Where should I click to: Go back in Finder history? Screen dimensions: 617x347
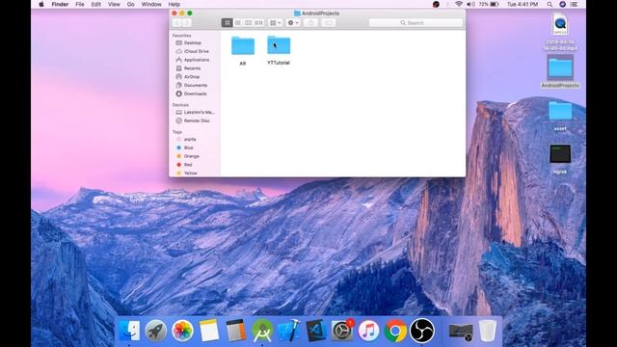[176, 23]
